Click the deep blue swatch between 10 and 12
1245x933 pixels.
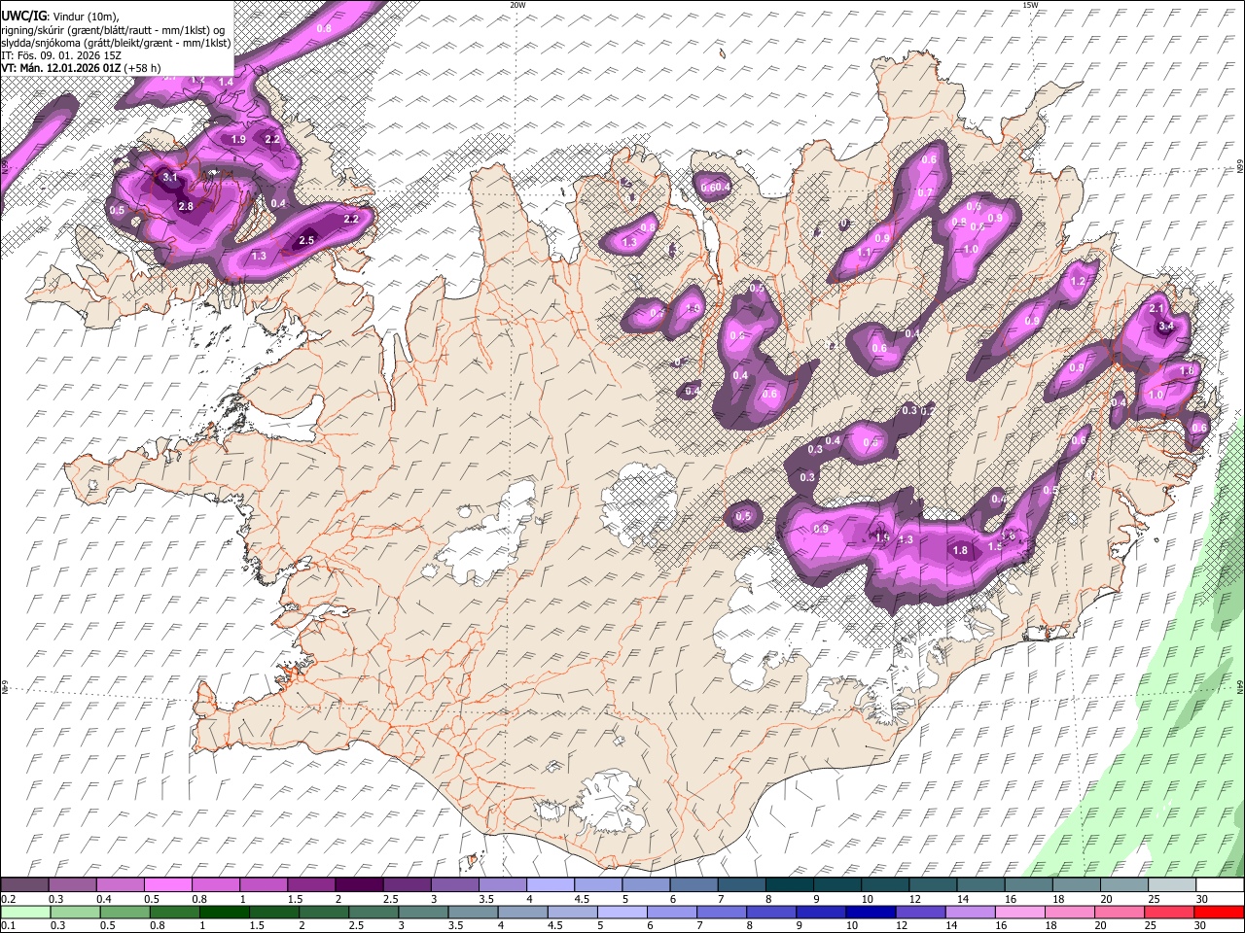(x=869, y=913)
